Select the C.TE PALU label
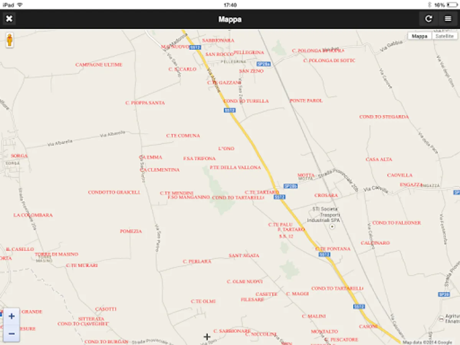The image size is (460, 345). click(x=280, y=225)
